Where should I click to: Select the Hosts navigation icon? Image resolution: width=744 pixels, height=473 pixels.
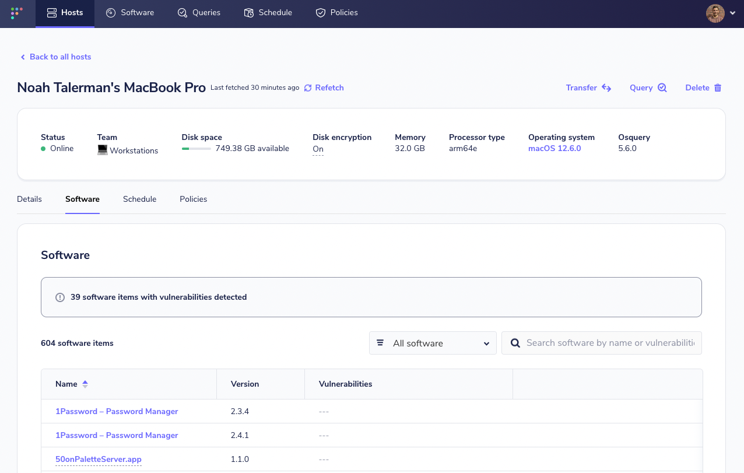(51, 12)
